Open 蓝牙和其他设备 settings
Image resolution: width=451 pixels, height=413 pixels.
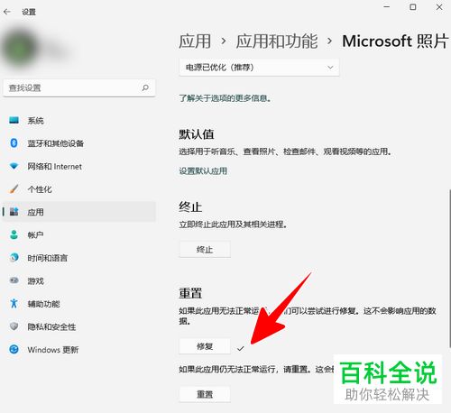pos(79,143)
